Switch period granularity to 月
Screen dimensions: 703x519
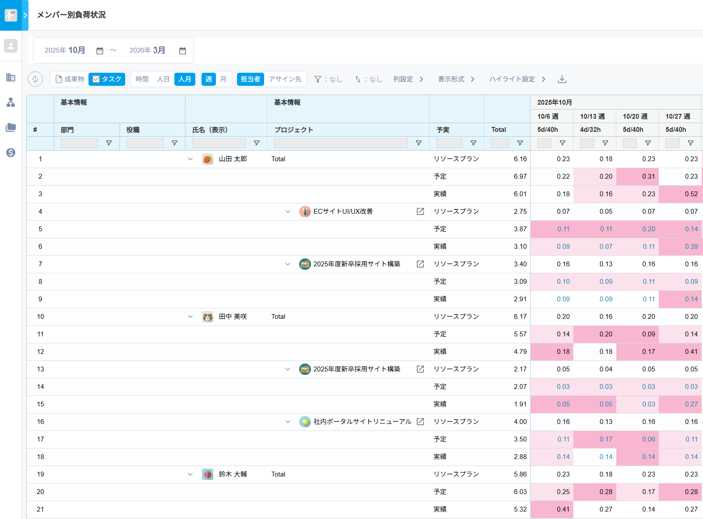coord(223,79)
